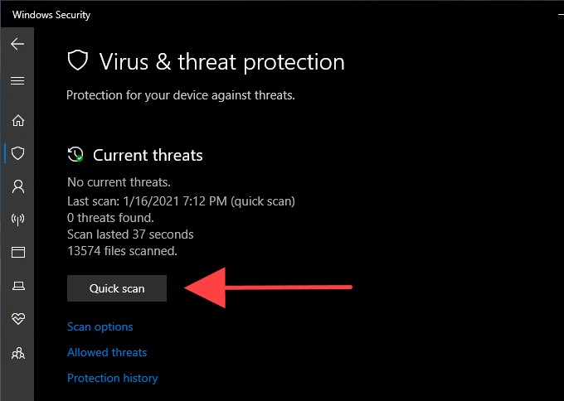The height and width of the screenshot is (401, 564).
Task: Start a Quick scan
Action: pyautogui.click(x=117, y=288)
